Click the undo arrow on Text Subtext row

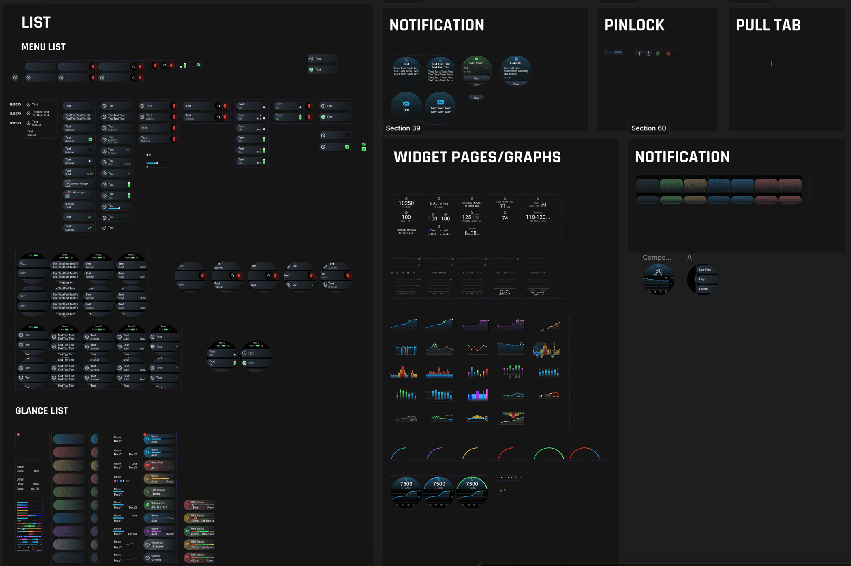pyautogui.click(x=218, y=117)
